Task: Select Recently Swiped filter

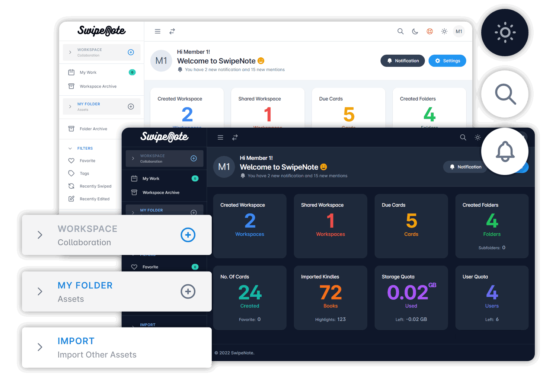Action: (x=95, y=186)
